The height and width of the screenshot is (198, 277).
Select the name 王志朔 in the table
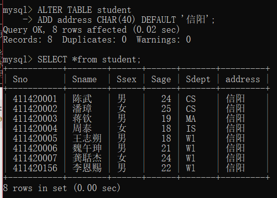[x=87, y=138]
